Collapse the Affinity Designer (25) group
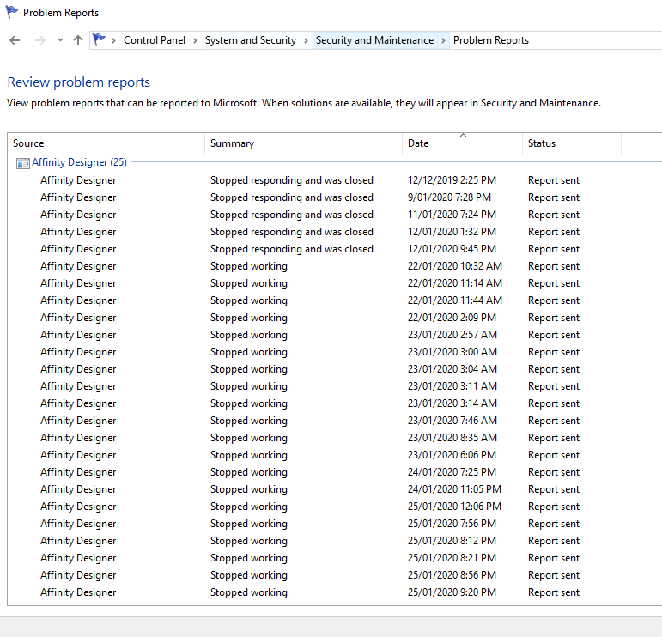The height and width of the screenshot is (637, 662). (79, 162)
